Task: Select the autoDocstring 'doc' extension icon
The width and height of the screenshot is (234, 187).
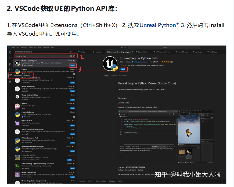Action: (x=17, y=166)
